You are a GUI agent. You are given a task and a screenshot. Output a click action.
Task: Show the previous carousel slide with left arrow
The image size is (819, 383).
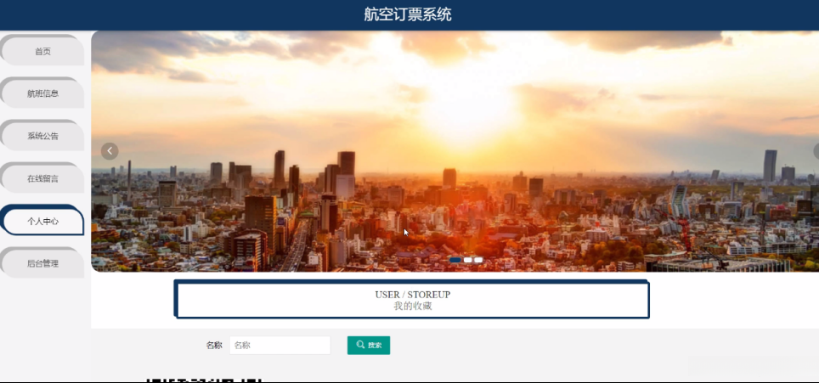pos(110,151)
